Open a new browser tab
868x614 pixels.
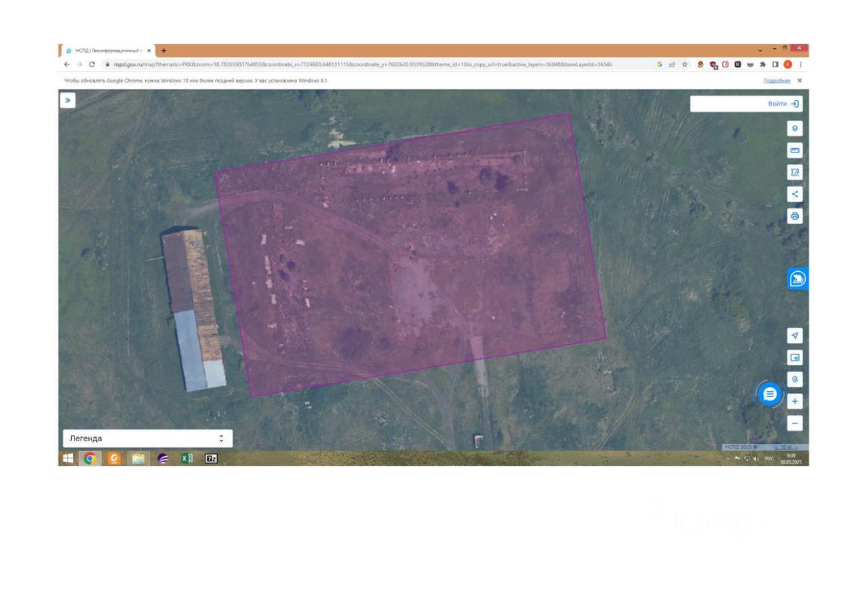pyautogui.click(x=163, y=51)
